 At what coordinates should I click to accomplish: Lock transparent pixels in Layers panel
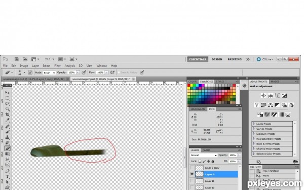click(200, 161)
